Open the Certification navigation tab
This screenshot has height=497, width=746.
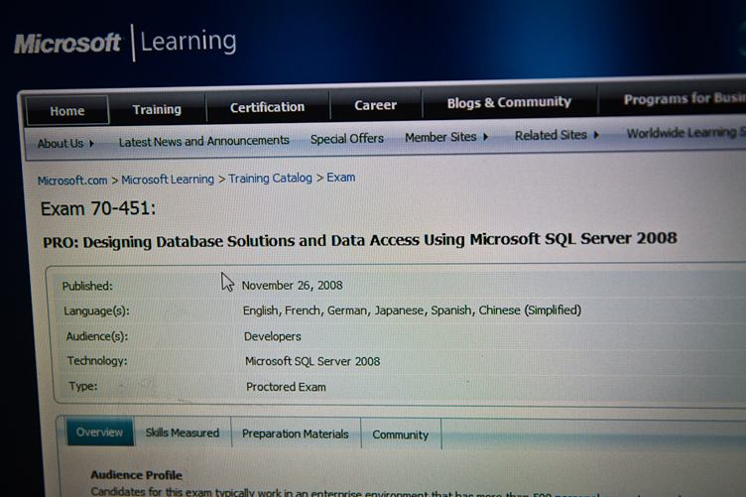coord(268,107)
